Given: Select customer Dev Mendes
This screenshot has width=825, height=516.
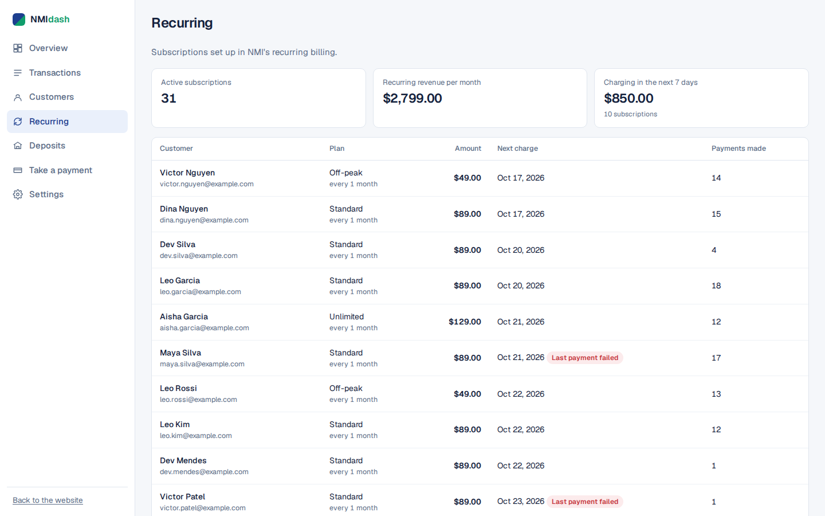Looking at the screenshot, I should coord(183,460).
